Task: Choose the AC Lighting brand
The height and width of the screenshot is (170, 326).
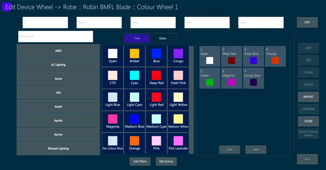Action: [x=58, y=65]
